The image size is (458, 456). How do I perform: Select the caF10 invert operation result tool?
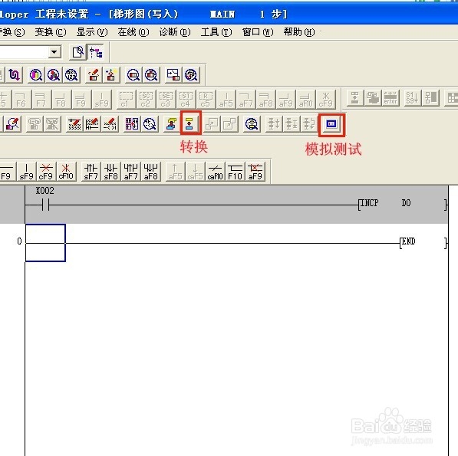tap(216, 172)
